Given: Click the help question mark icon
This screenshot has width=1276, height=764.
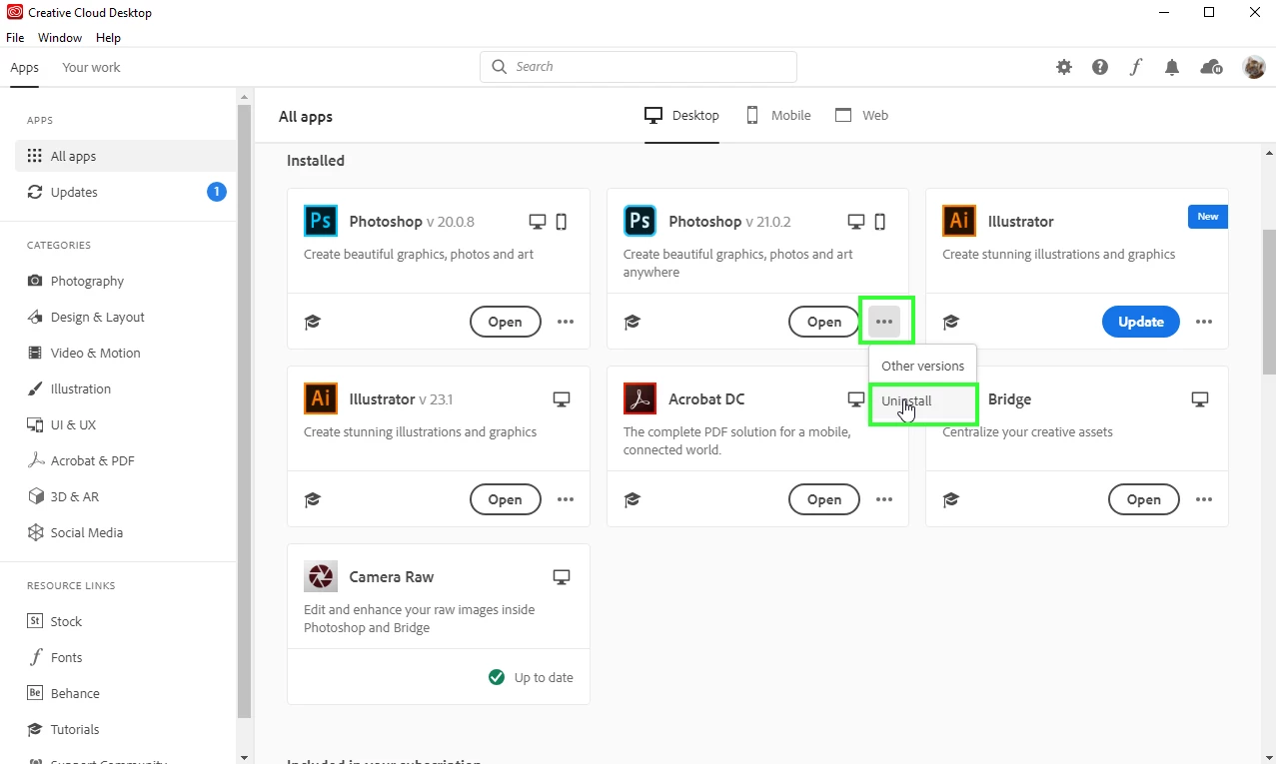Looking at the screenshot, I should pyautogui.click(x=1100, y=67).
